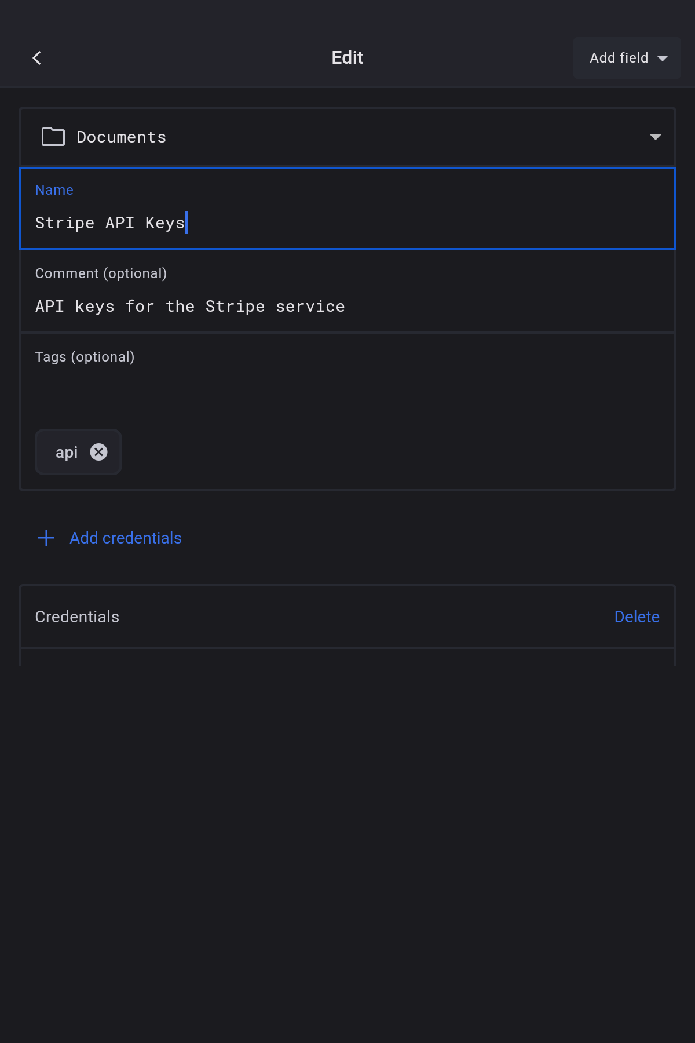Click the Tags (optional) label

(85, 357)
